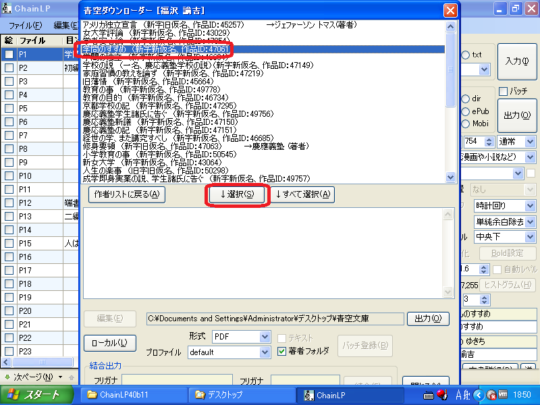Open the 中央下 dropdown

(x=530, y=237)
